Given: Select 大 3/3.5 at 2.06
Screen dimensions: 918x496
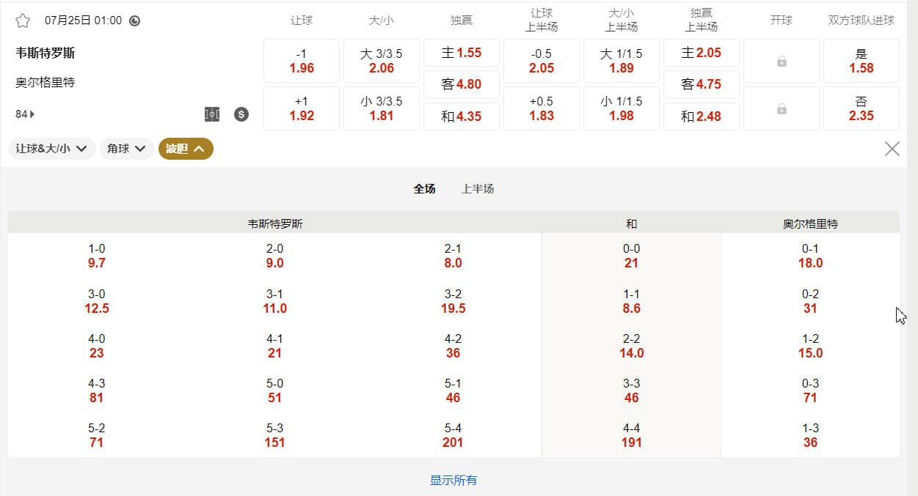Looking at the screenshot, I should point(382,61).
